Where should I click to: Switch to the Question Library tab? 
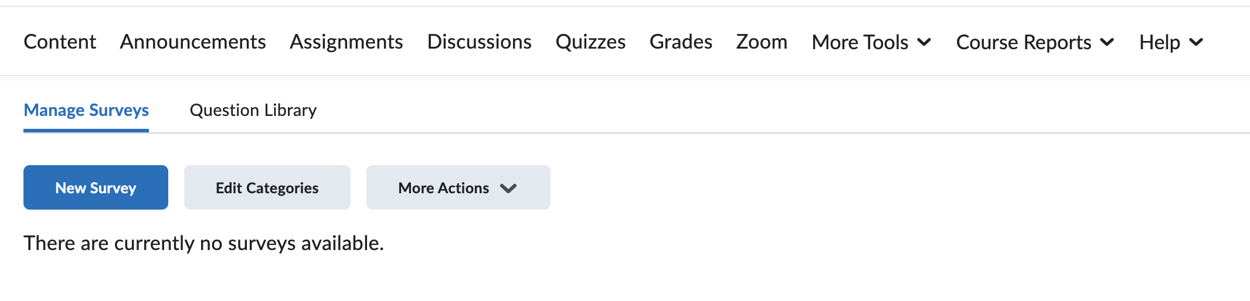point(253,110)
